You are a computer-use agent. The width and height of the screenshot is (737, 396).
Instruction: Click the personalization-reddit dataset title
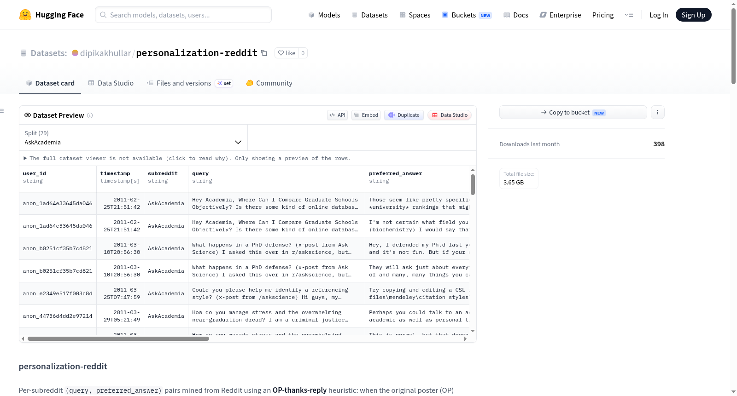click(x=197, y=53)
